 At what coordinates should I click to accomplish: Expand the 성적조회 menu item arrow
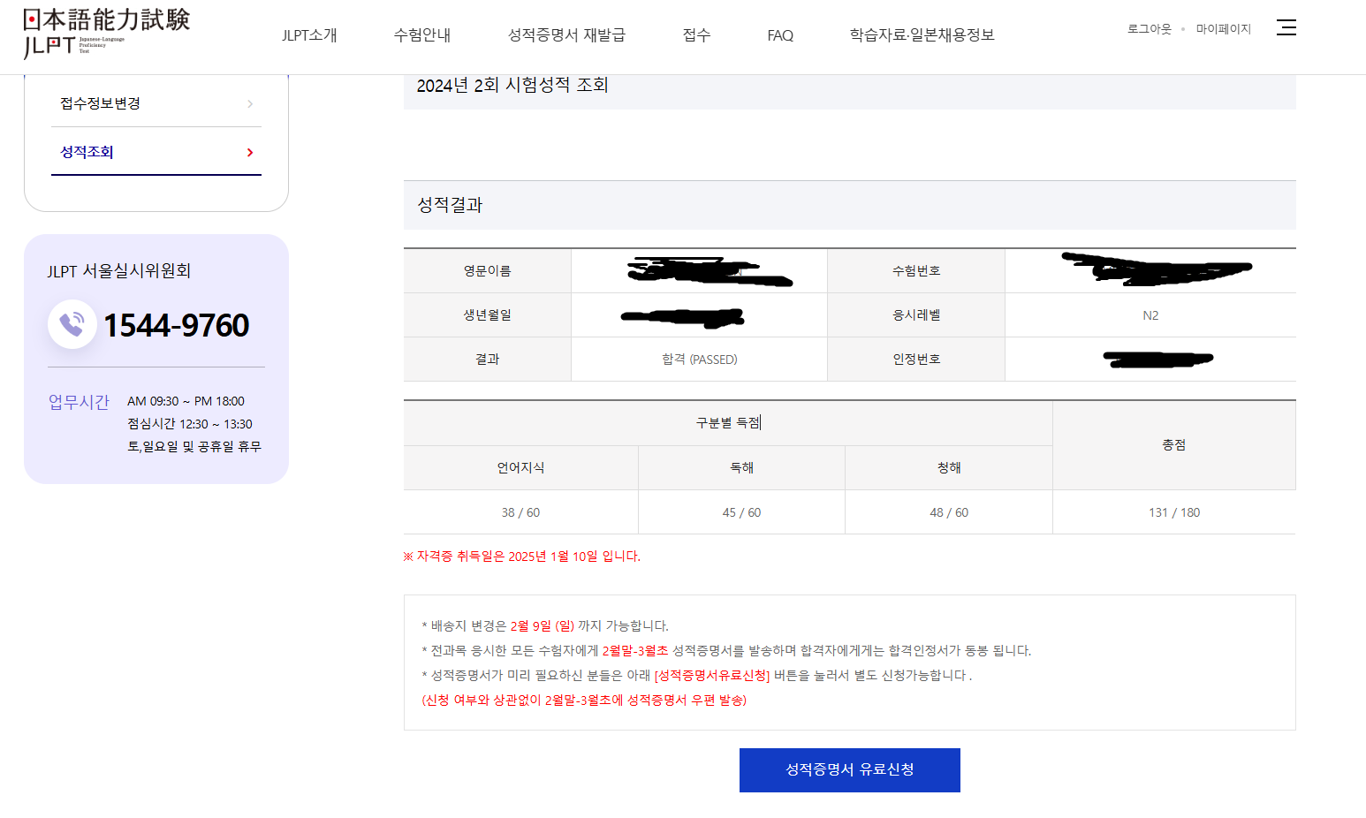(x=250, y=151)
